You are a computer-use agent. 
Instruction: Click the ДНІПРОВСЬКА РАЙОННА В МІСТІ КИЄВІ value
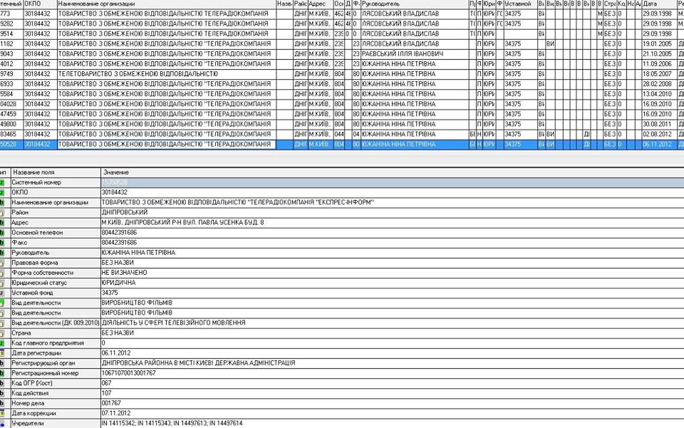199,362
